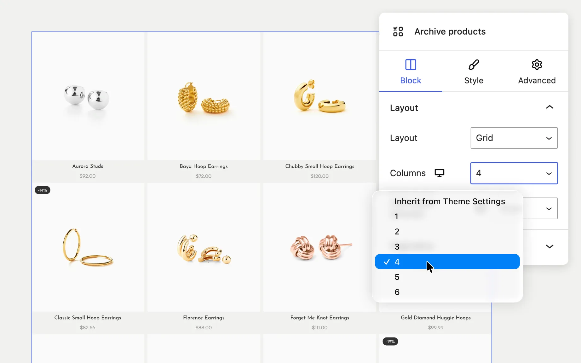Open the Layout Grid dropdown

[x=514, y=138]
